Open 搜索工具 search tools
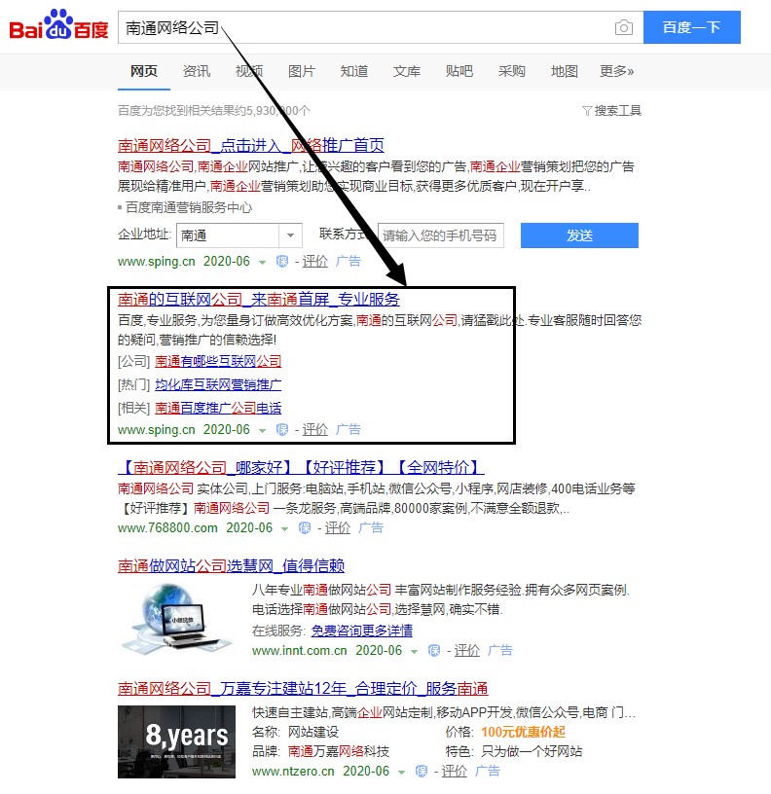Viewport: 771px width, 794px height. pos(612,110)
